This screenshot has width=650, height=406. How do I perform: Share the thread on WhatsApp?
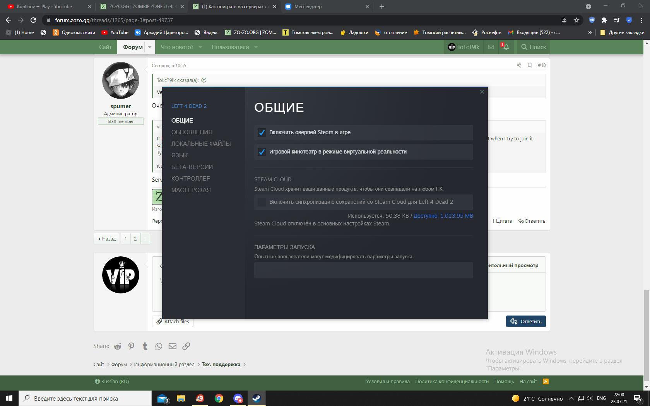(159, 346)
